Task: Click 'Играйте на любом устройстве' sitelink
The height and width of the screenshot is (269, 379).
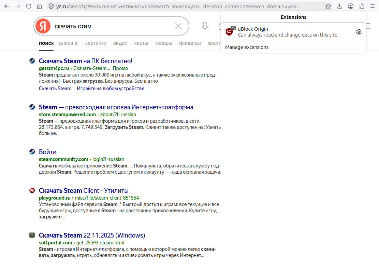Action: pyautogui.click(x=111, y=89)
